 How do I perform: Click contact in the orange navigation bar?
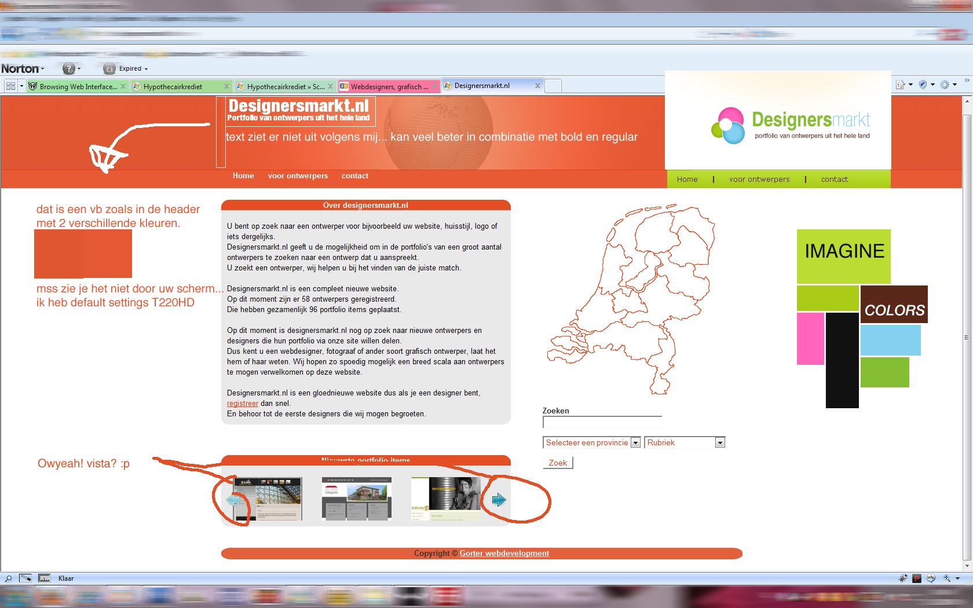[355, 176]
